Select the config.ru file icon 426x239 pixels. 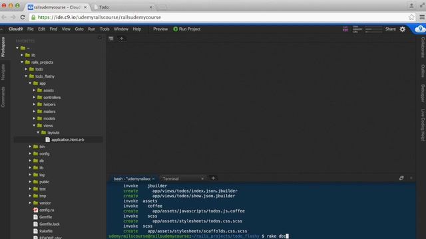coord(35,210)
